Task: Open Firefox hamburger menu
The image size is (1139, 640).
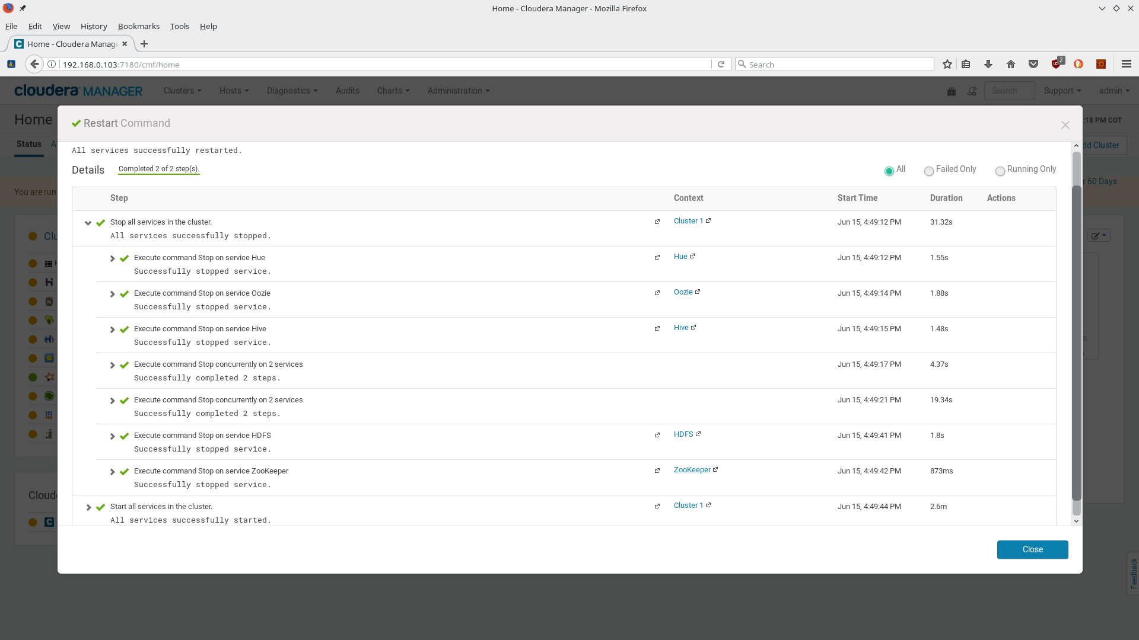Action: (1127, 64)
